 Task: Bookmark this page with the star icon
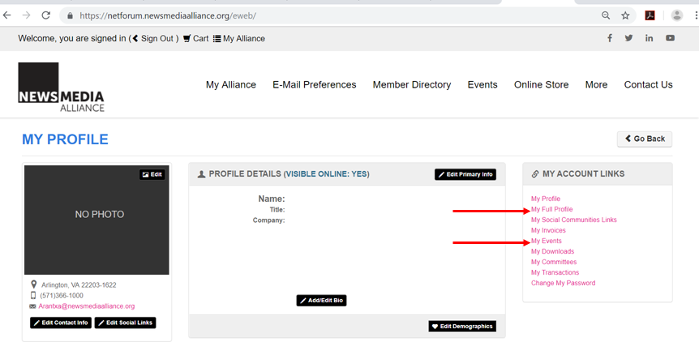pos(625,15)
